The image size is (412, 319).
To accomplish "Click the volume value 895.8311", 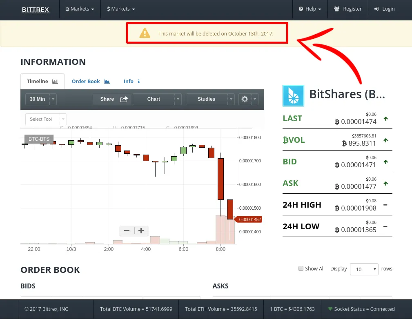I will (359, 143).
